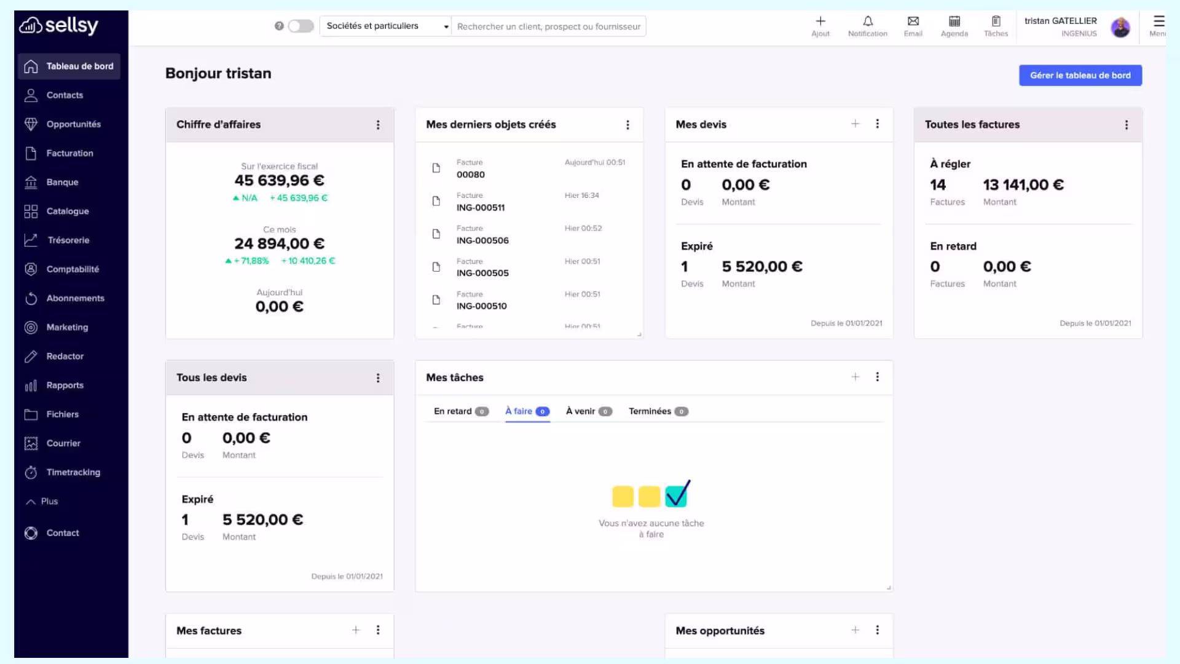Image resolution: width=1180 pixels, height=664 pixels.
Task: Toggle the switch beside the search bar
Action: tap(301, 26)
